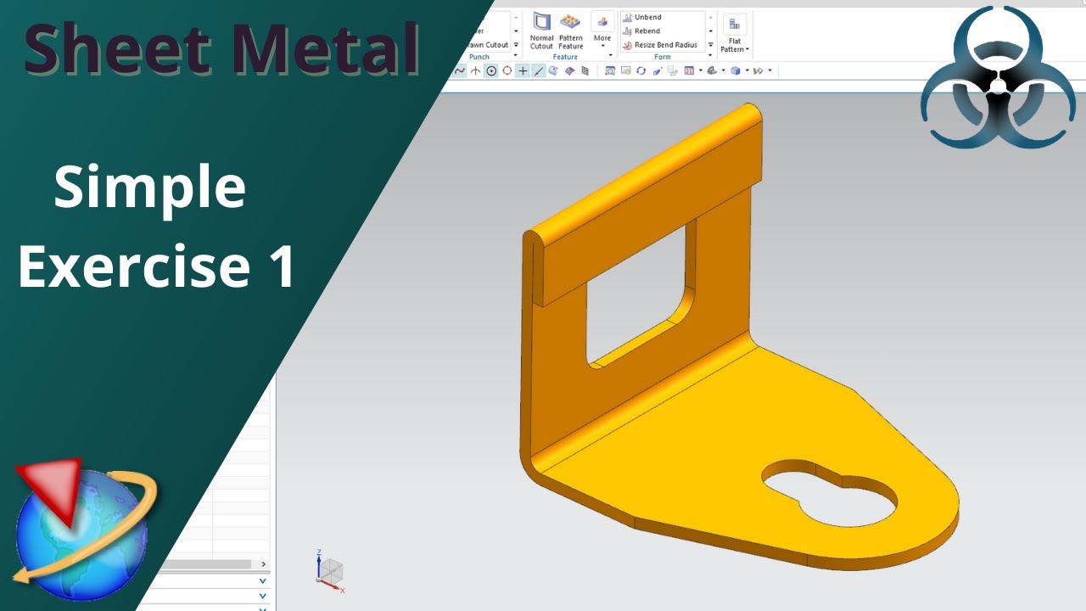
Task: Click the Form gallery down arrow
Action: coord(711,31)
